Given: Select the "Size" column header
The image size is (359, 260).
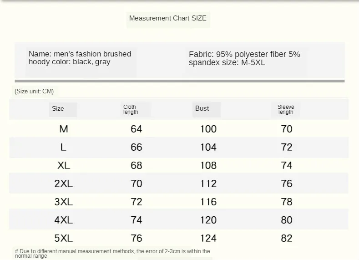Looking at the screenshot, I should [x=58, y=109].
